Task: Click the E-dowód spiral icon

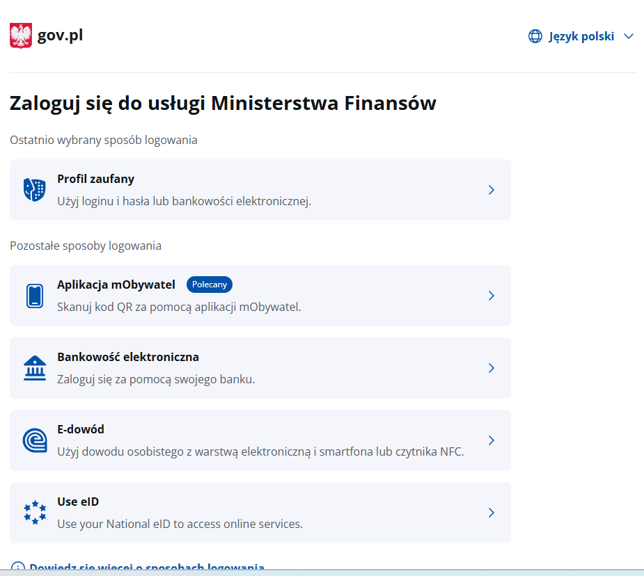Action: 34,440
